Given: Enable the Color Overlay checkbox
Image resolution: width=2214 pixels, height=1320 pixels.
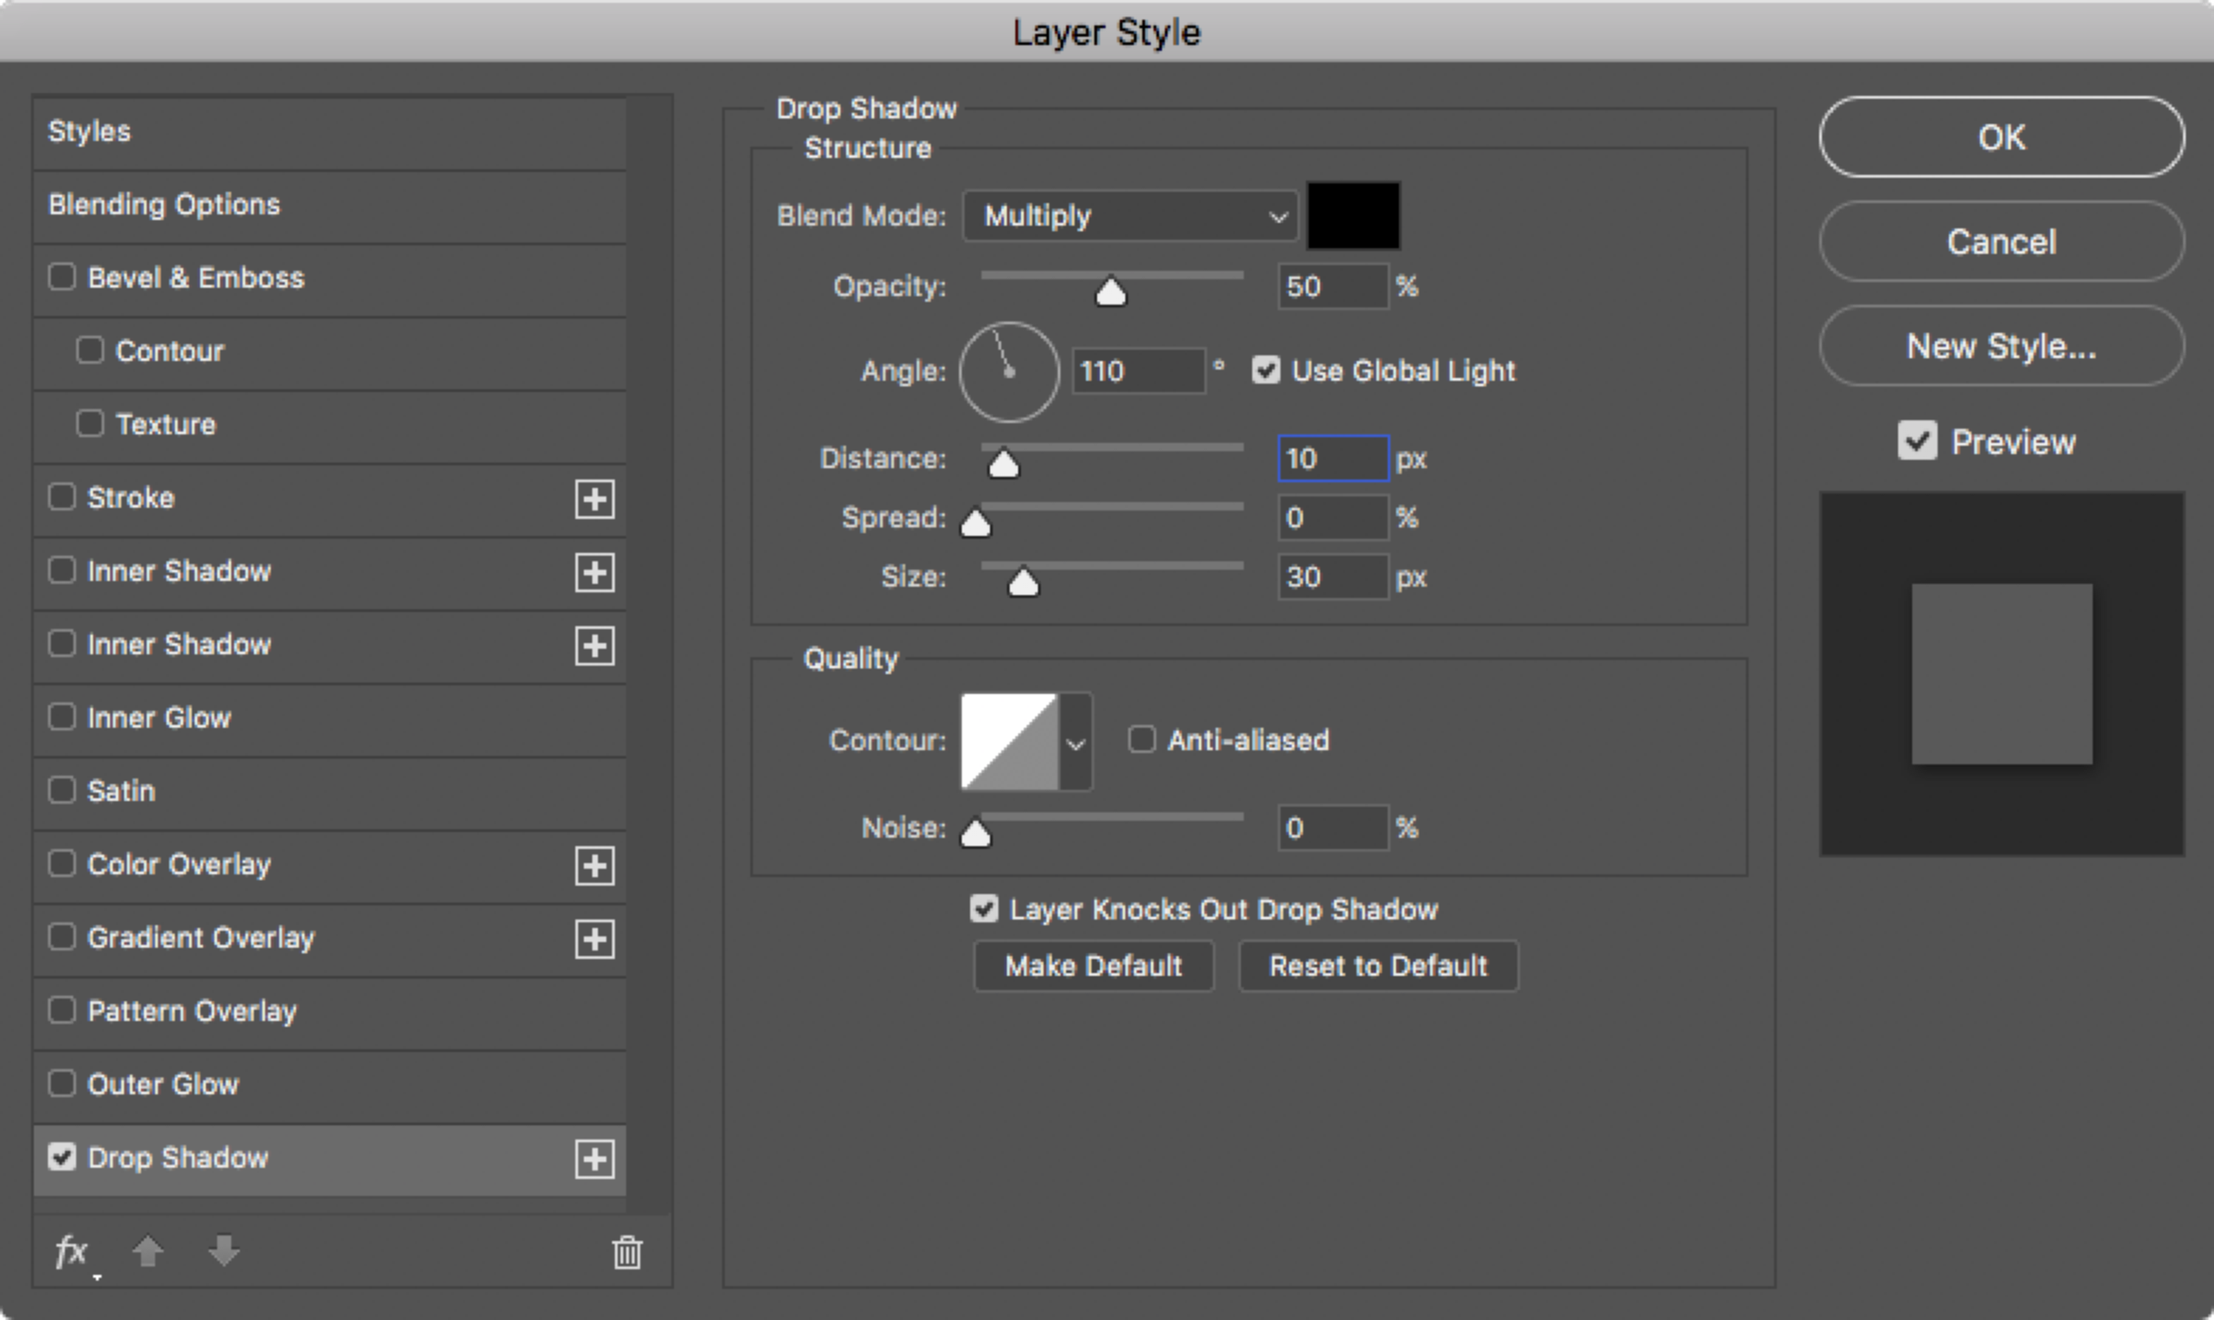Looking at the screenshot, I should pyautogui.click(x=62, y=863).
